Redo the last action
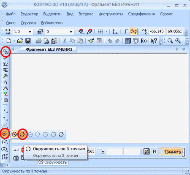This screenshot has width=190, height=175. pyautogui.click(x=117, y=41)
